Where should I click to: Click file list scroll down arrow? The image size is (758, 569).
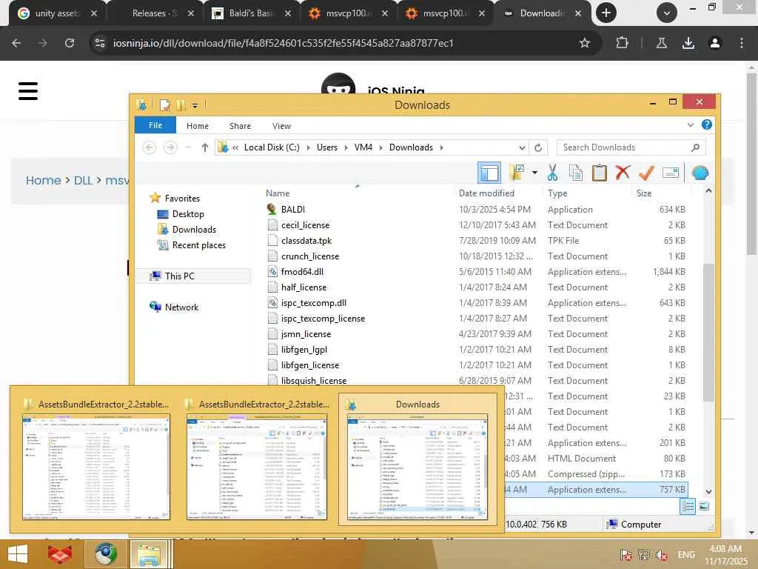click(708, 491)
